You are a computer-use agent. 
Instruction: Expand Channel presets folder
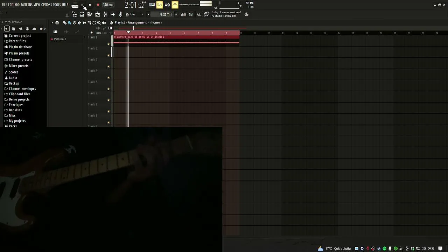click(x=20, y=59)
